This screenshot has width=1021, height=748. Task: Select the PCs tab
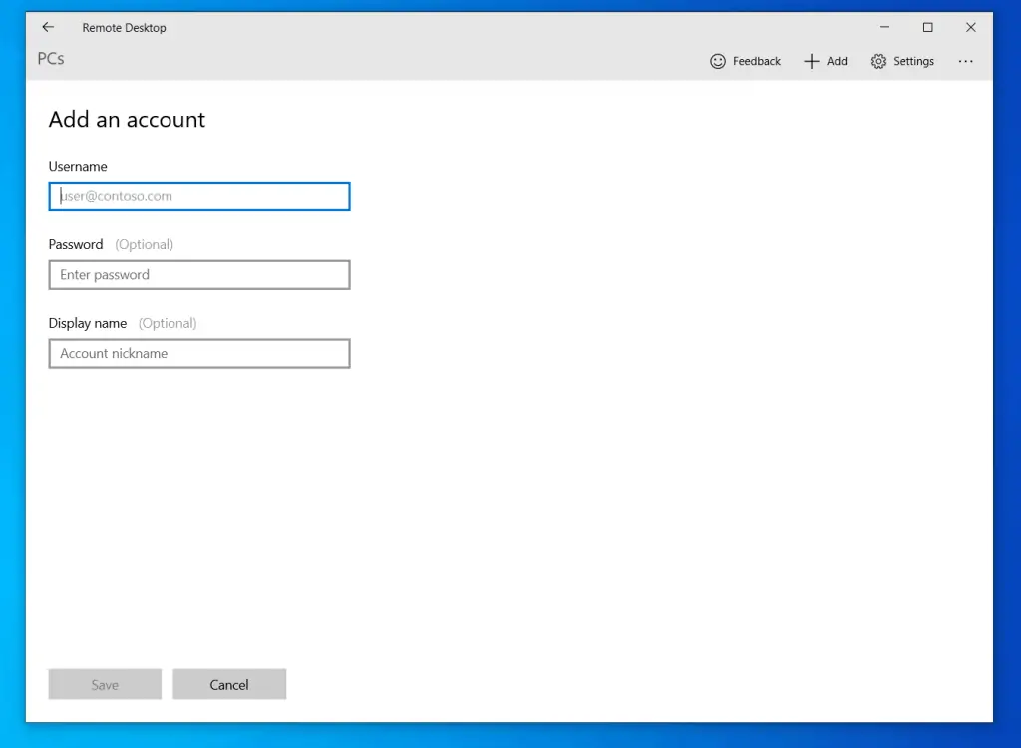50,59
